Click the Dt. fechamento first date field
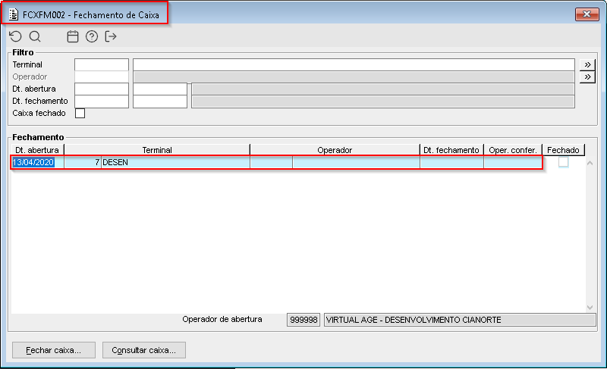Screen dimensions: 607x369 [x=102, y=102]
